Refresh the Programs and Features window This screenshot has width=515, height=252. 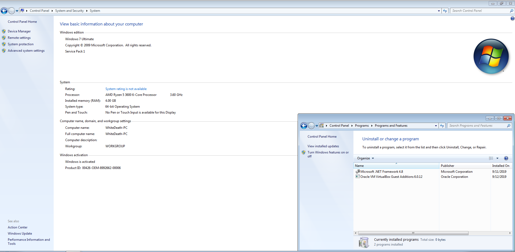click(x=442, y=126)
